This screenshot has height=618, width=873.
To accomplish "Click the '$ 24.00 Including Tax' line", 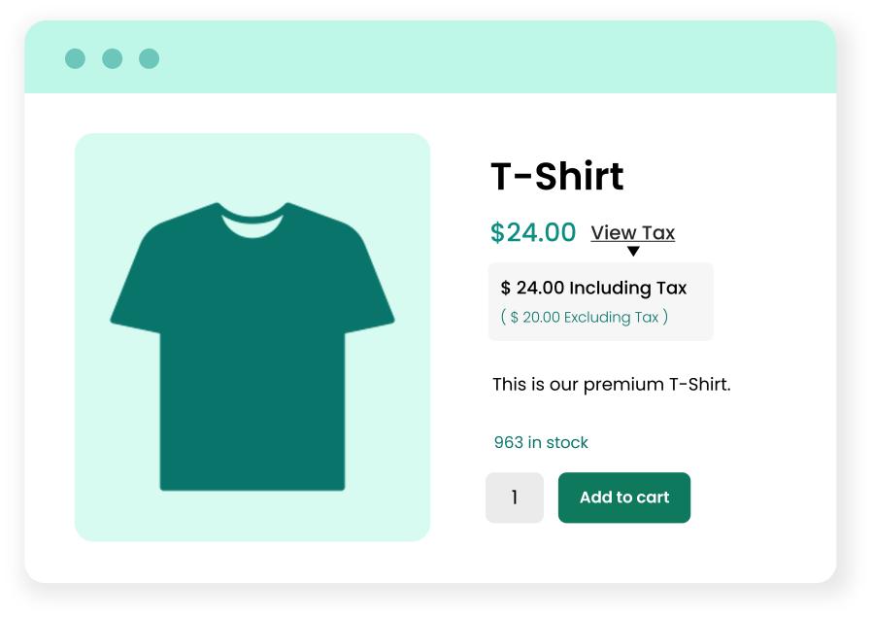I will (x=593, y=288).
